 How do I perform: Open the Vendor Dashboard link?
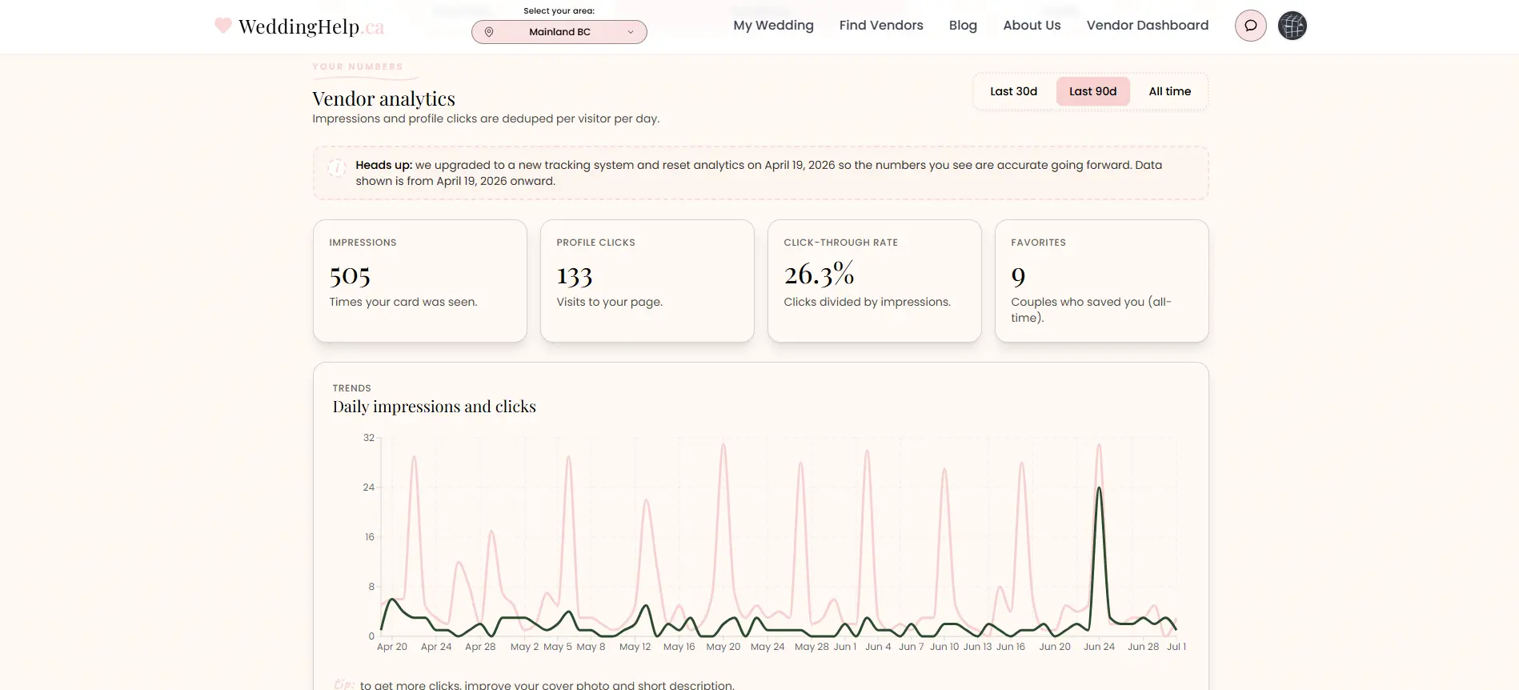click(1147, 26)
